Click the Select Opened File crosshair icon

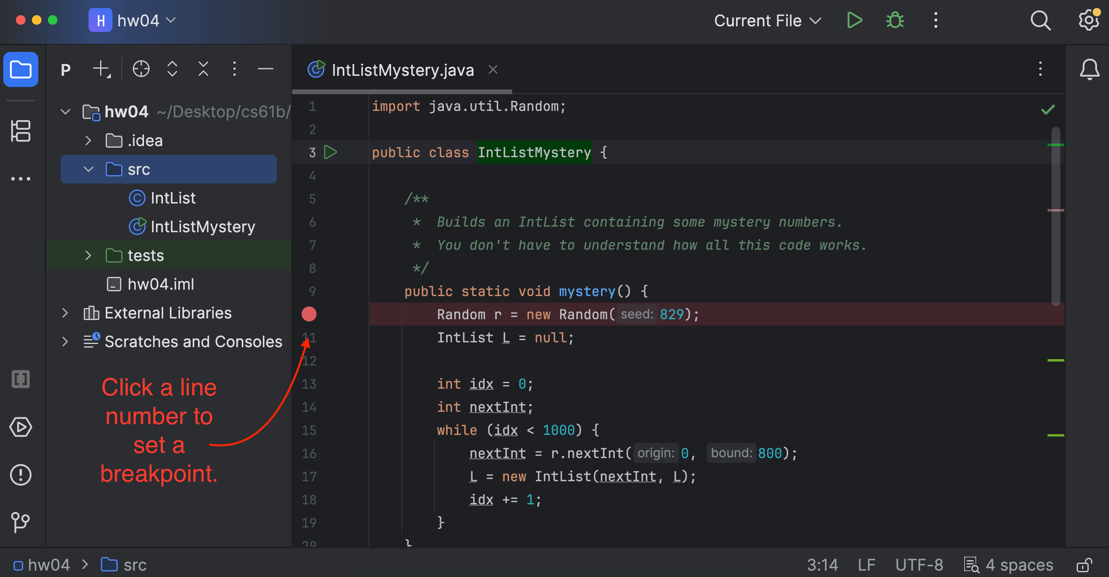[141, 69]
